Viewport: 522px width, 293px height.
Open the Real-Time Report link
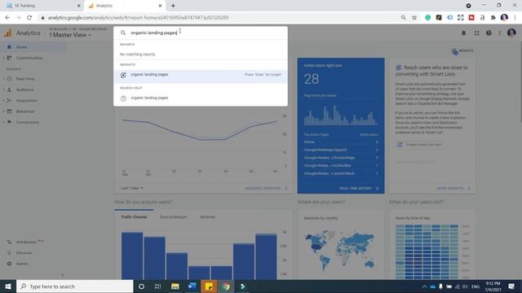point(359,188)
